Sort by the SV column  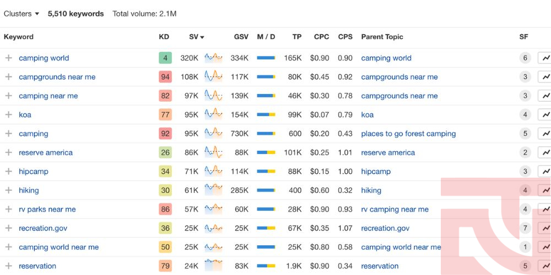(197, 37)
